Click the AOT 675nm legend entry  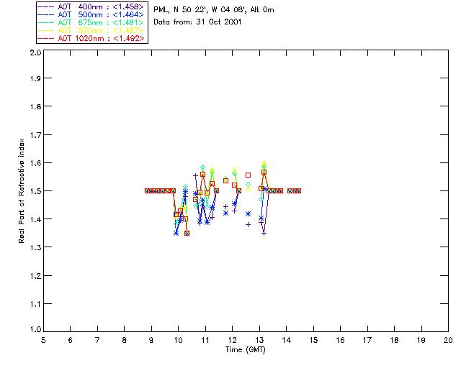[91, 22]
